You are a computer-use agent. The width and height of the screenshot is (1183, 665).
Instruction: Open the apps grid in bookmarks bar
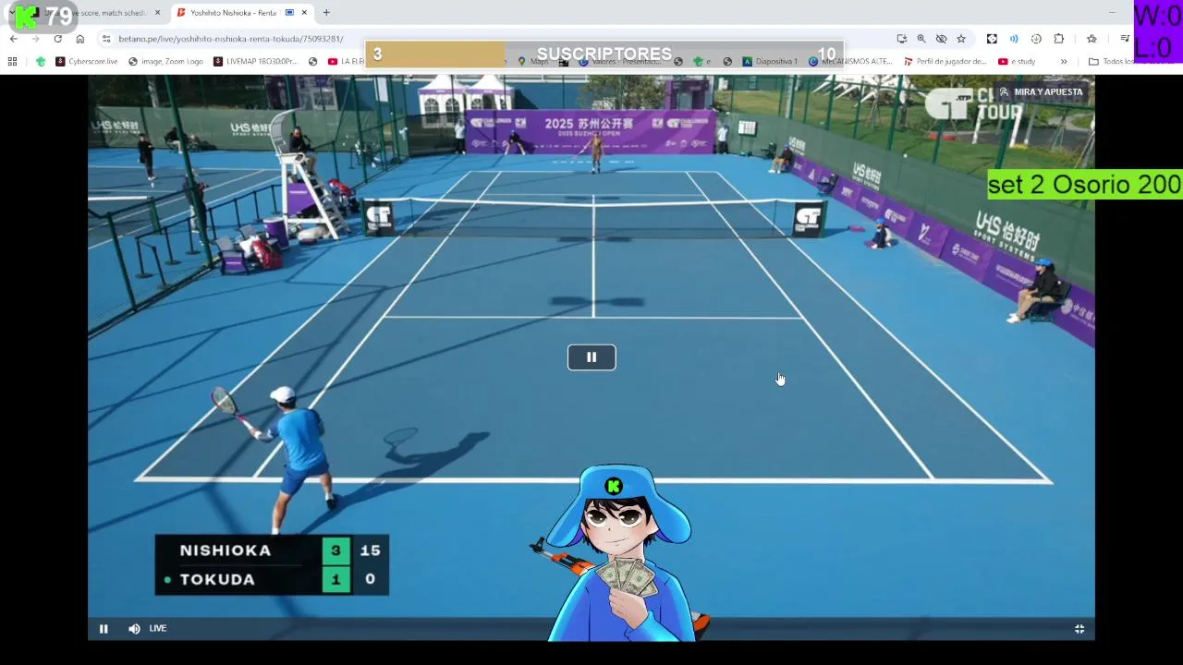point(12,62)
